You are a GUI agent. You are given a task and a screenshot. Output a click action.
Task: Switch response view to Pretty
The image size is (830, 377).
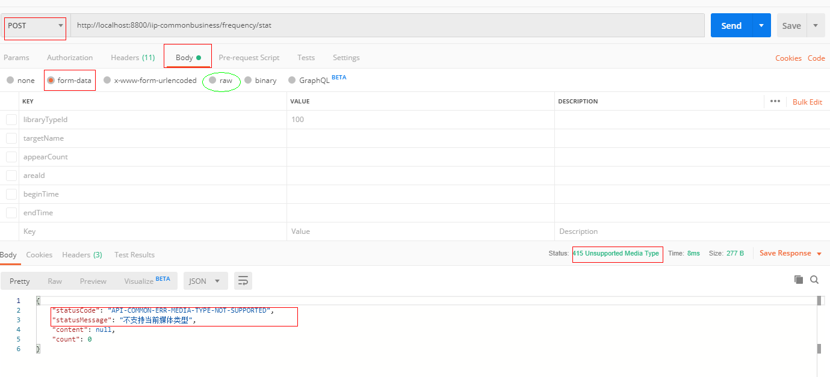[x=19, y=281]
